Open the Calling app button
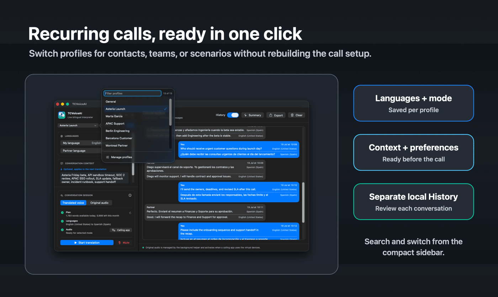This screenshot has height=297, width=498. tap(121, 230)
